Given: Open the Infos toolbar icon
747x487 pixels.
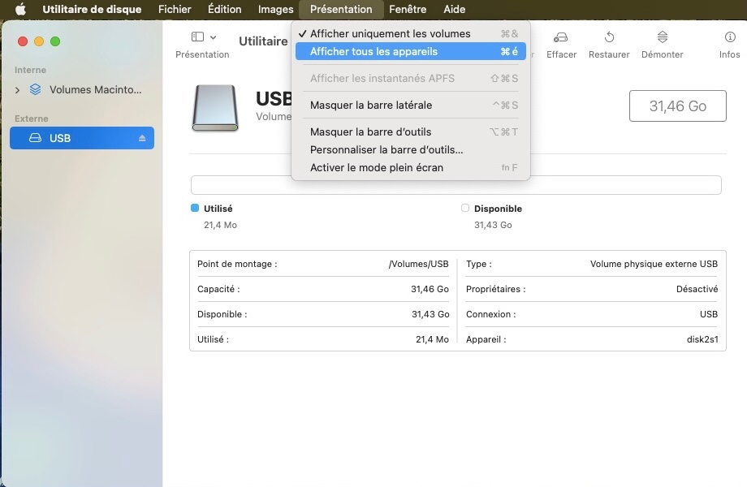Looking at the screenshot, I should (x=729, y=38).
